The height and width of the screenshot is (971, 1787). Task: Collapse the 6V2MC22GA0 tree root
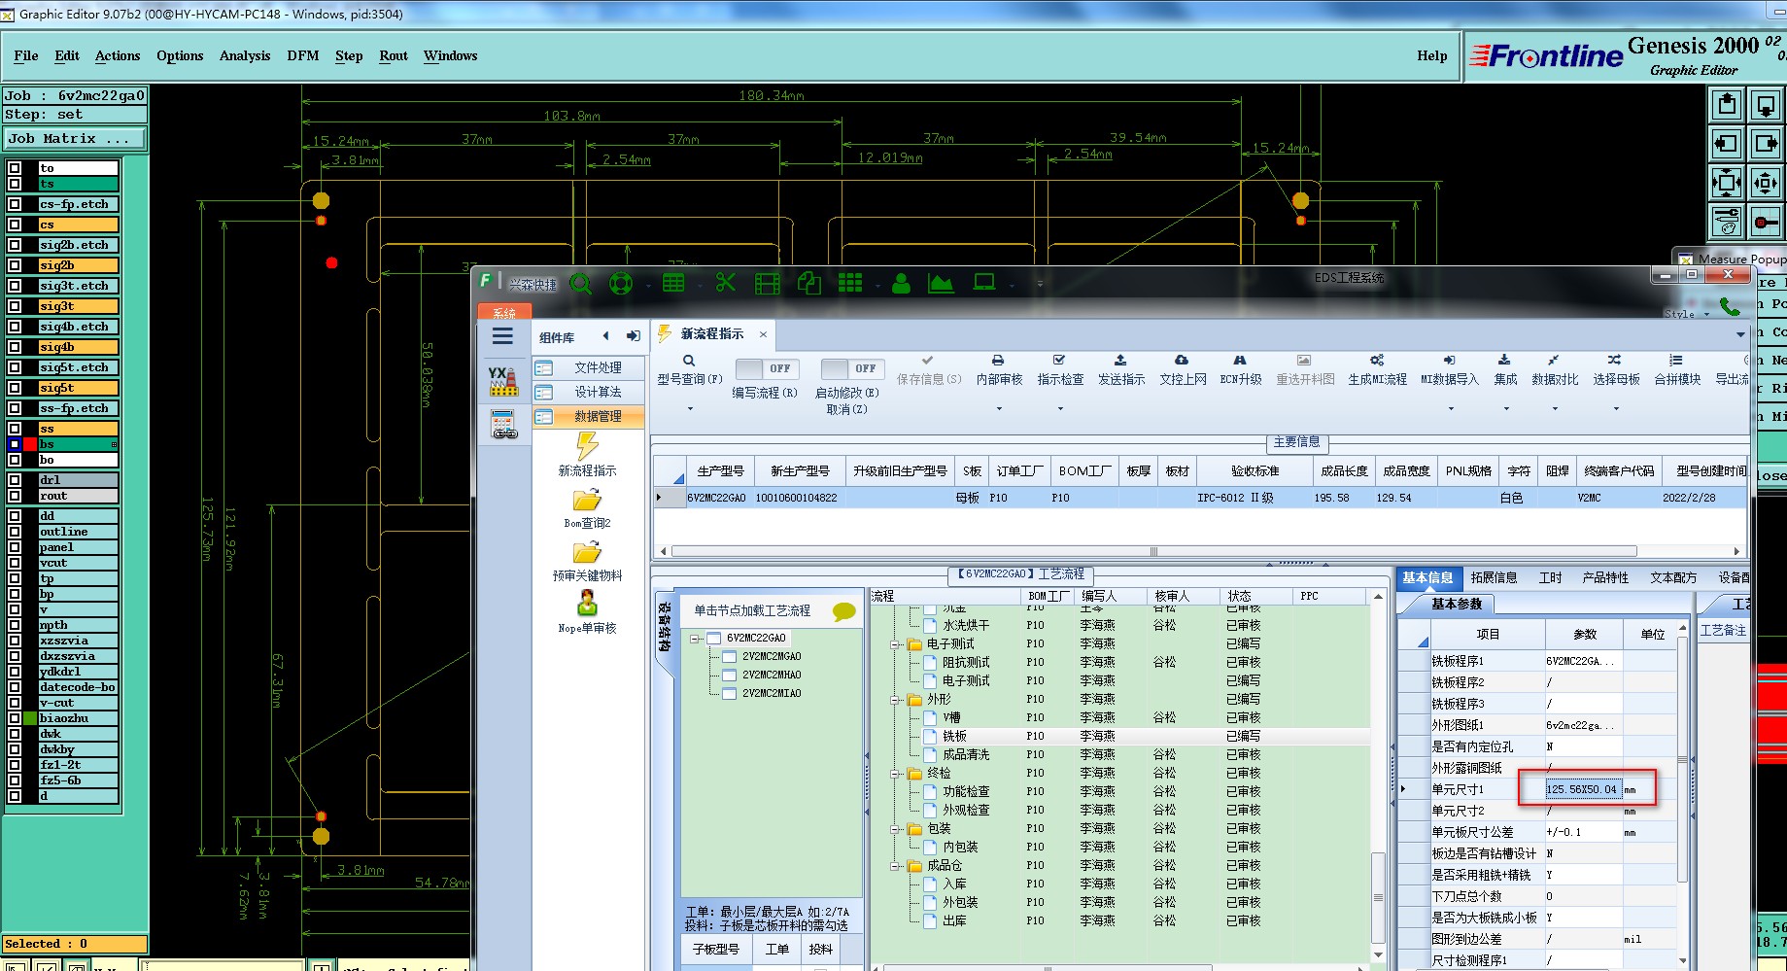[695, 639]
